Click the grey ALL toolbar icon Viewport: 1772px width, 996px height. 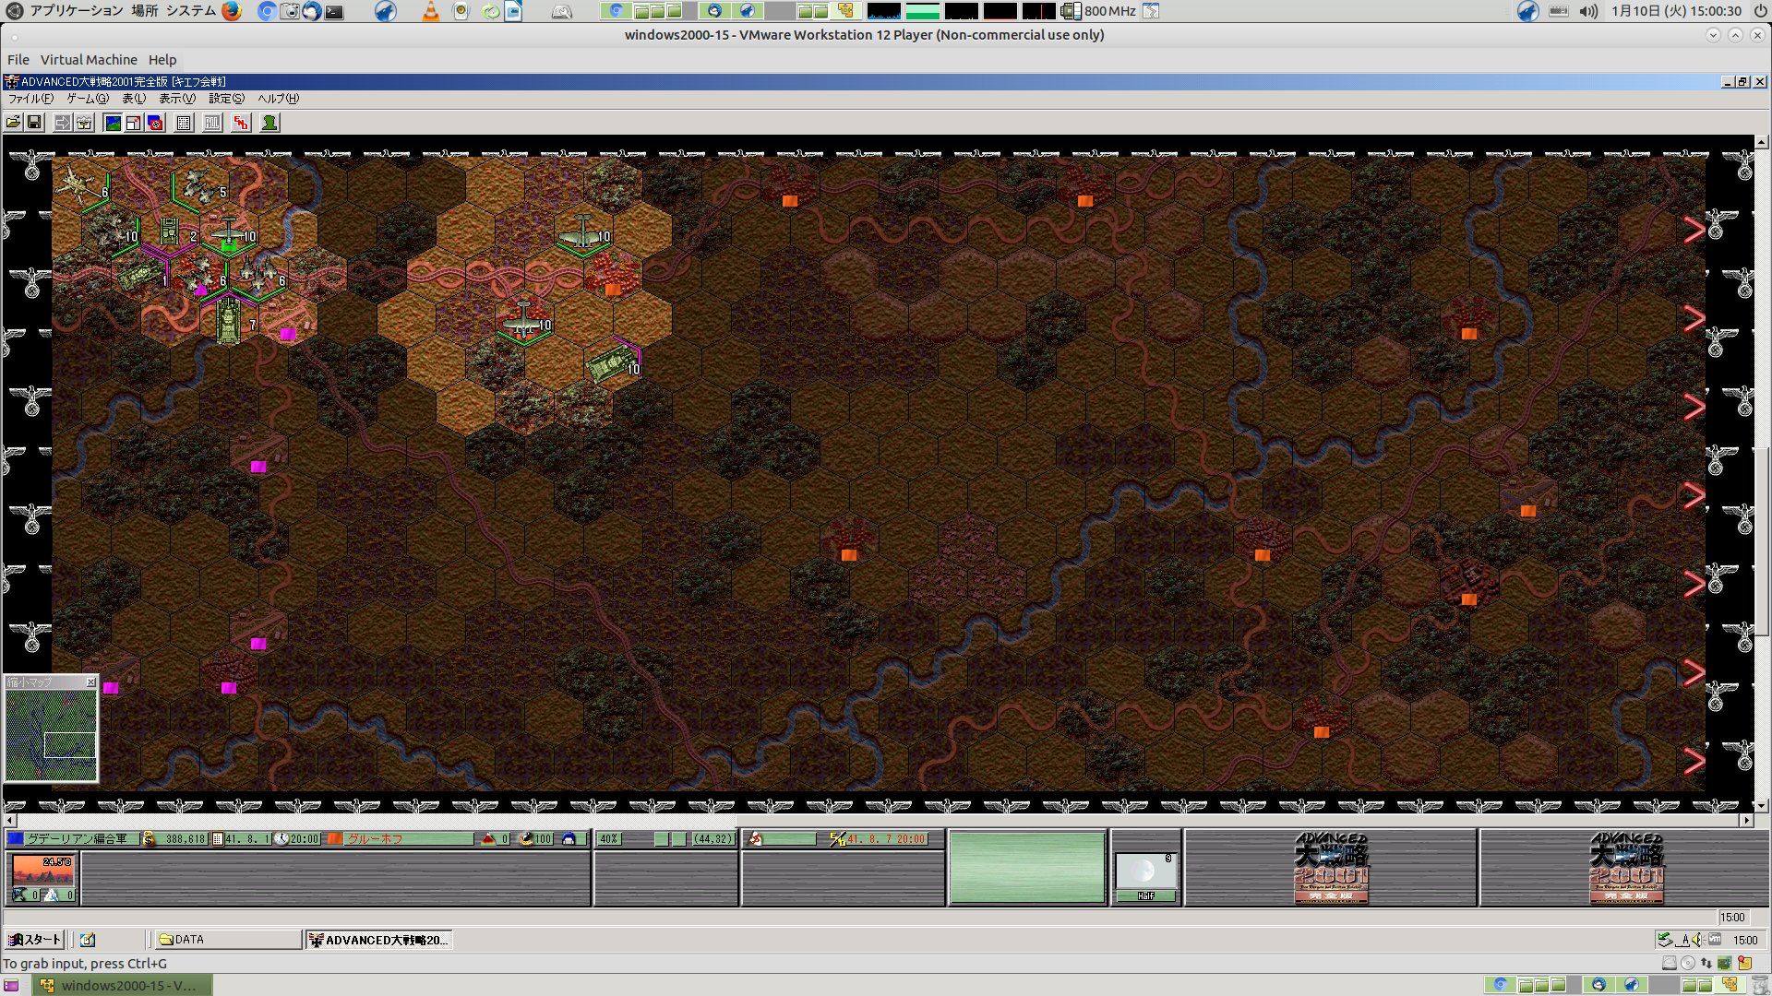[212, 123]
